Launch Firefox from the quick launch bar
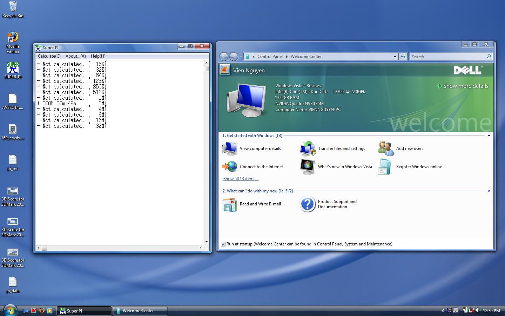The width and height of the screenshot is (505, 316). pyautogui.click(x=42, y=311)
